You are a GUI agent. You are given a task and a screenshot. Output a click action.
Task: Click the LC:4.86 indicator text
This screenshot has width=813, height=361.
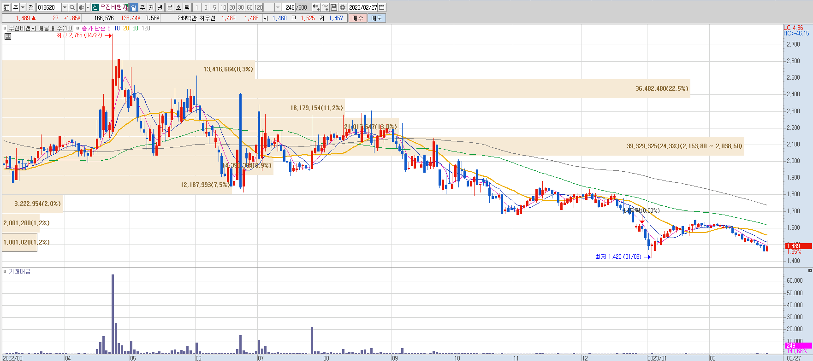tap(793, 28)
